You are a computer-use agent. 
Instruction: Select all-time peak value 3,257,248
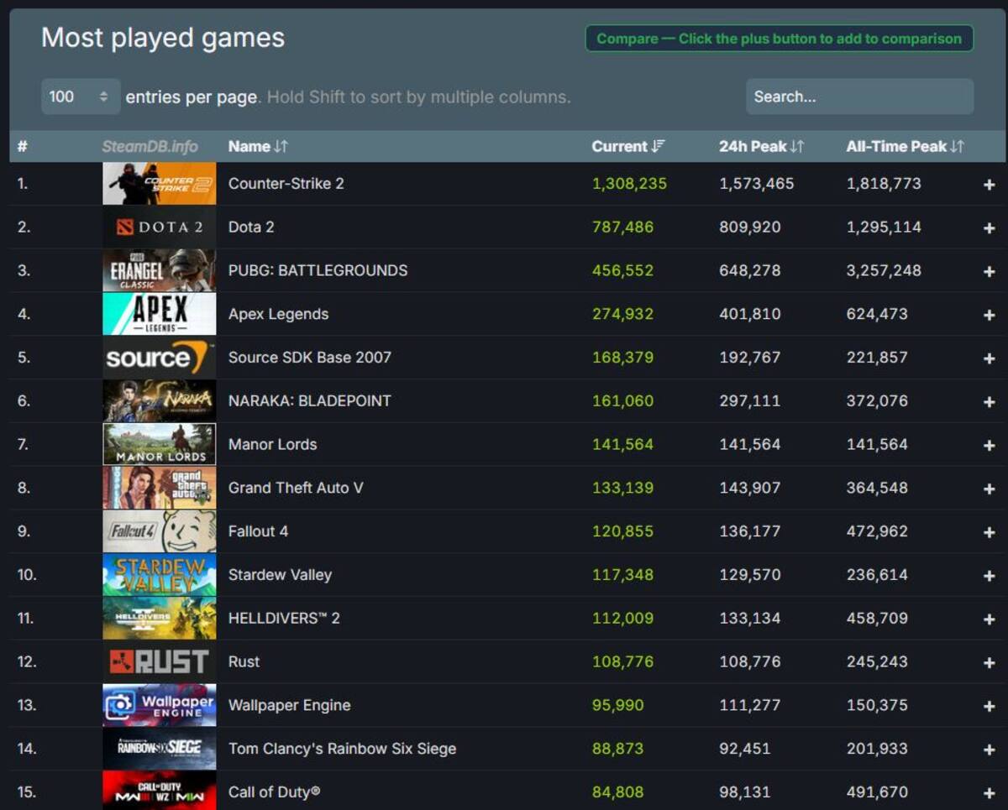point(884,270)
